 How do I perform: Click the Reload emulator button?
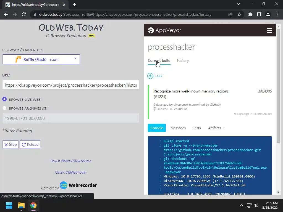click(x=30, y=144)
